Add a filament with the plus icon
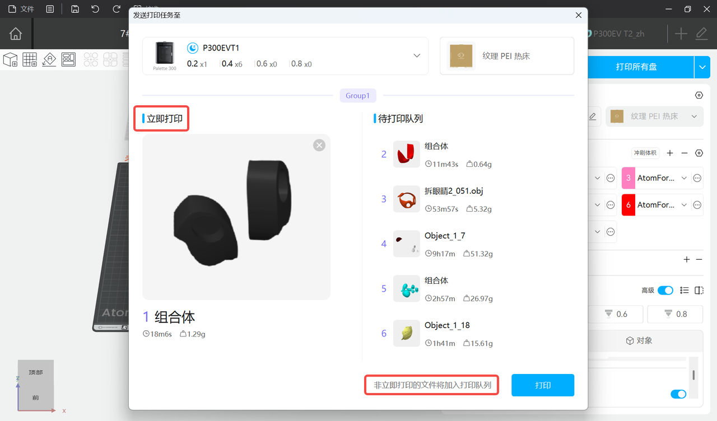The image size is (717, 421). tap(670, 153)
